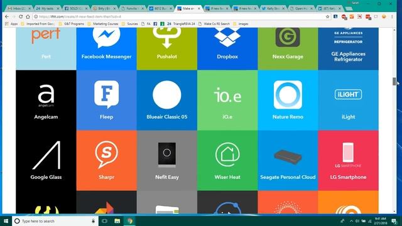Click the Type here to search box
The image size is (402, 226).
pos(55,221)
